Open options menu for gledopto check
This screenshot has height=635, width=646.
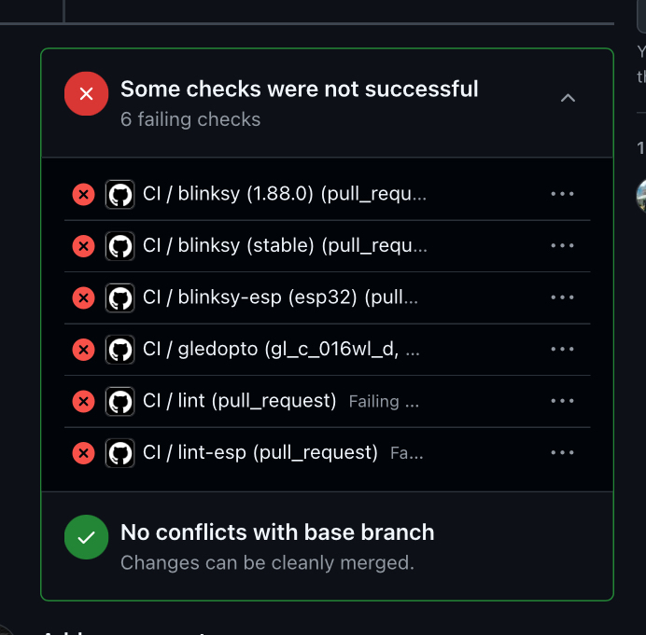tap(562, 350)
